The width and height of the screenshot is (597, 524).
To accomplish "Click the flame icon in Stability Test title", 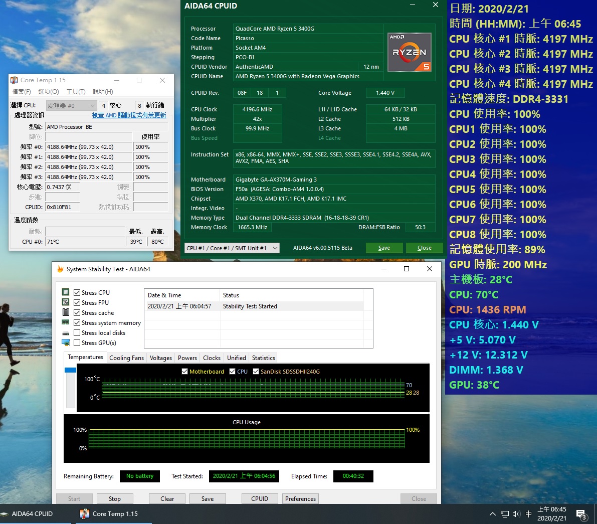I will click(x=60, y=269).
